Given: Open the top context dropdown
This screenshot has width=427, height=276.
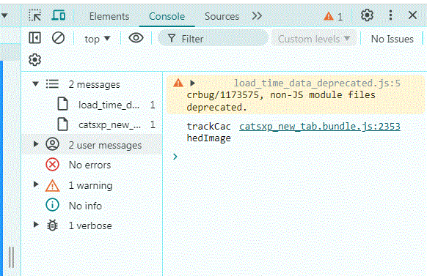Looking at the screenshot, I should click(98, 39).
